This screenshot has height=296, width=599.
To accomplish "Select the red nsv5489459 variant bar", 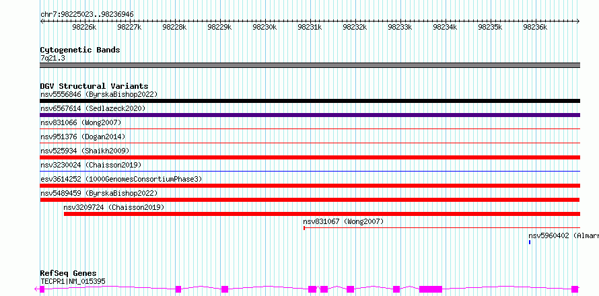I will (x=310, y=200).
